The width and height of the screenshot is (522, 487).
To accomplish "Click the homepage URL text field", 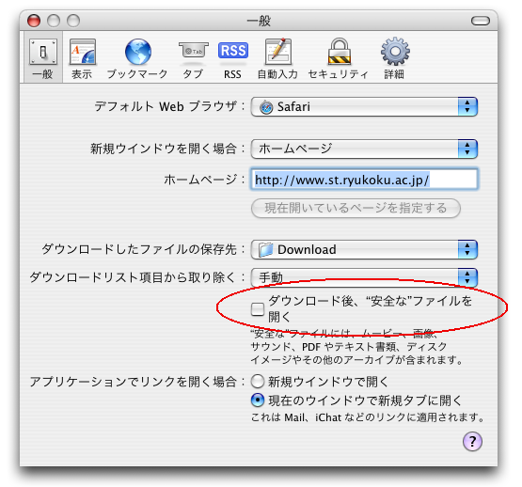I will click(364, 180).
